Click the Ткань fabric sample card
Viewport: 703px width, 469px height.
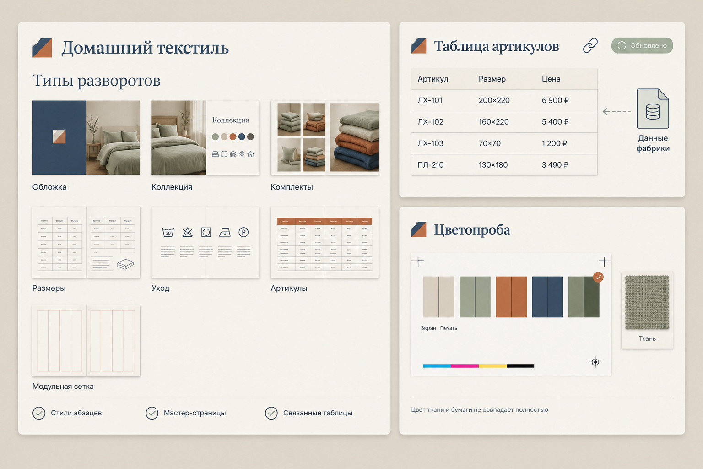click(x=647, y=310)
